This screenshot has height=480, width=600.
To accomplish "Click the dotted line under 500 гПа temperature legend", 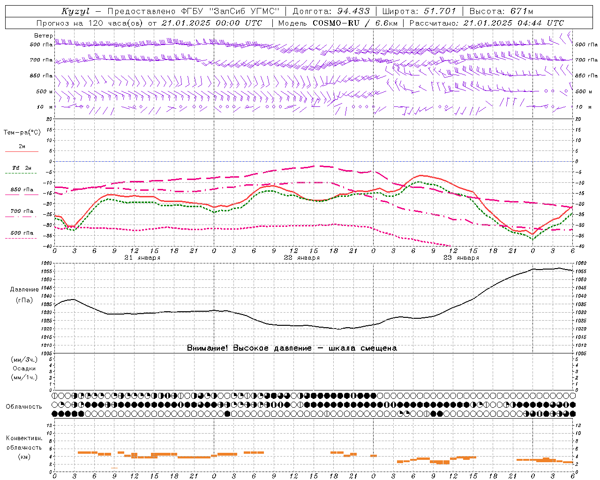I will (x=21, y=238).
